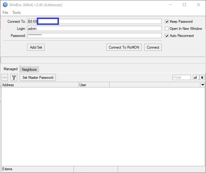Viewport: 206px width, 173px height.
Task: Open the File menu
Action: click(5, 13)
